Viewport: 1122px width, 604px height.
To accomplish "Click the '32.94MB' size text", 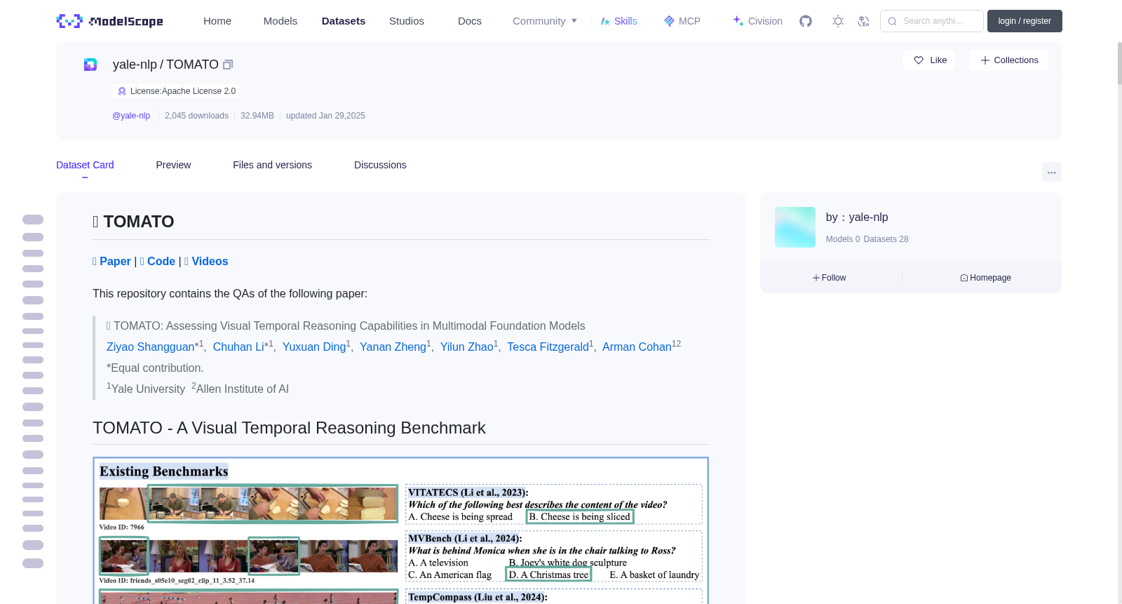I will [x=257, y=116].
